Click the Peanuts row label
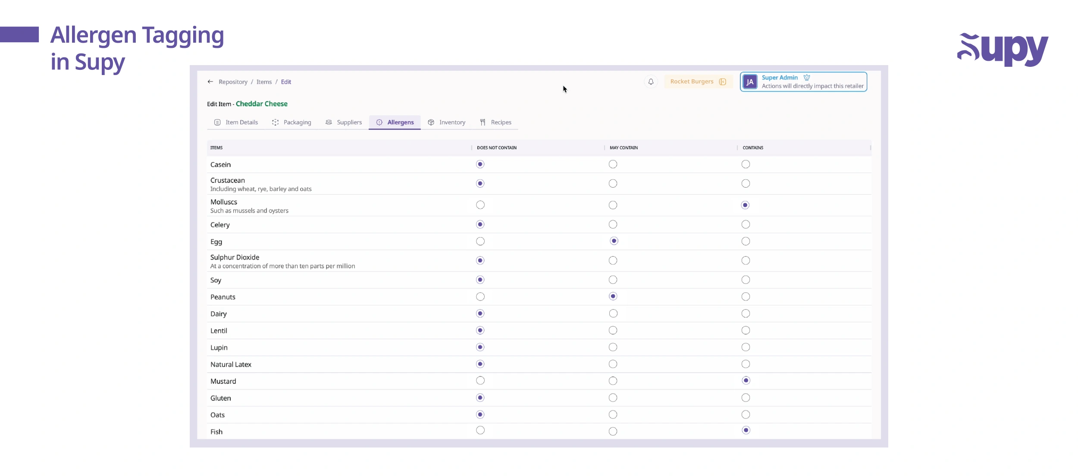Viewport: 1078px width, 476px height. [223, 297]
